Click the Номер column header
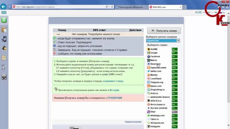The image size is (230, 129). pos(62,30)
